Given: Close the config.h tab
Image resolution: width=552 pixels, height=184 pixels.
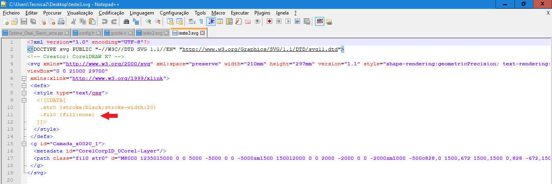Looking at the screenshot, I should (x=98, y=33).
